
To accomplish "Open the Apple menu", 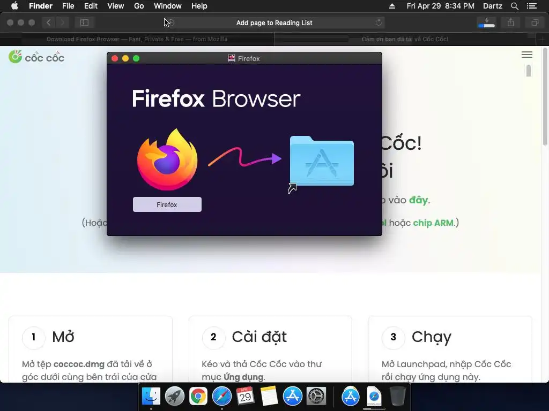I will 14,6.
